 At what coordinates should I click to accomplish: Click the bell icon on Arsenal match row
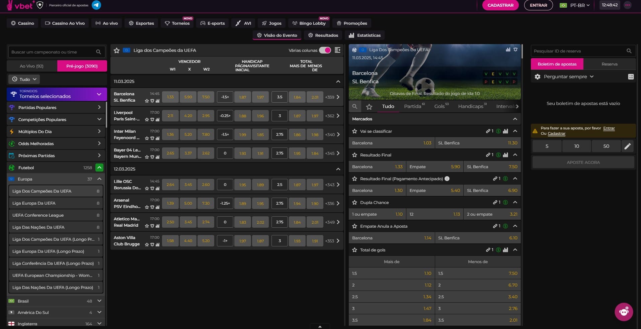(152, 207)
